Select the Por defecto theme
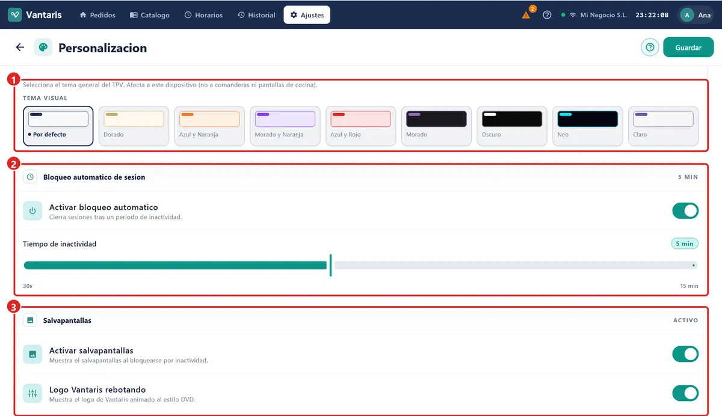This screenshot has width=722, height=416. [x=58, y=126]
